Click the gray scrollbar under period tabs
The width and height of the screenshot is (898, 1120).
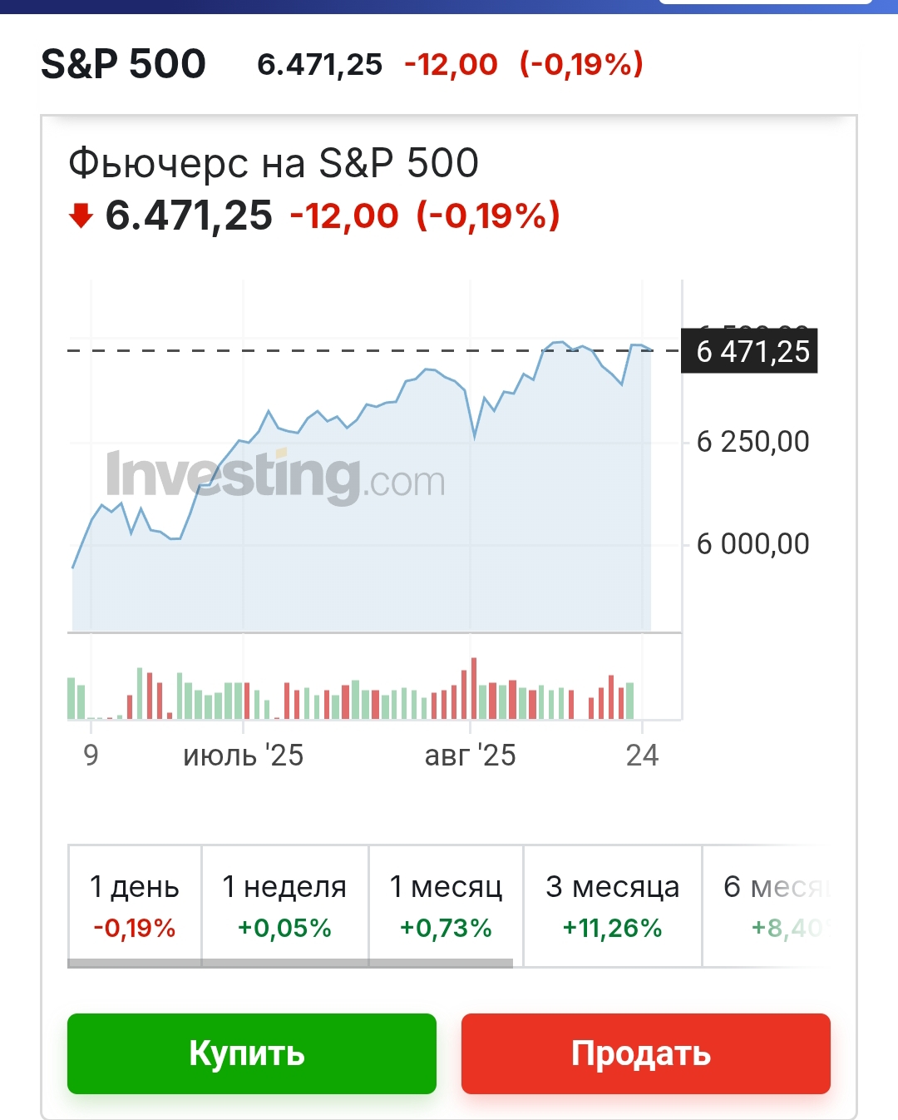(289, 964)
